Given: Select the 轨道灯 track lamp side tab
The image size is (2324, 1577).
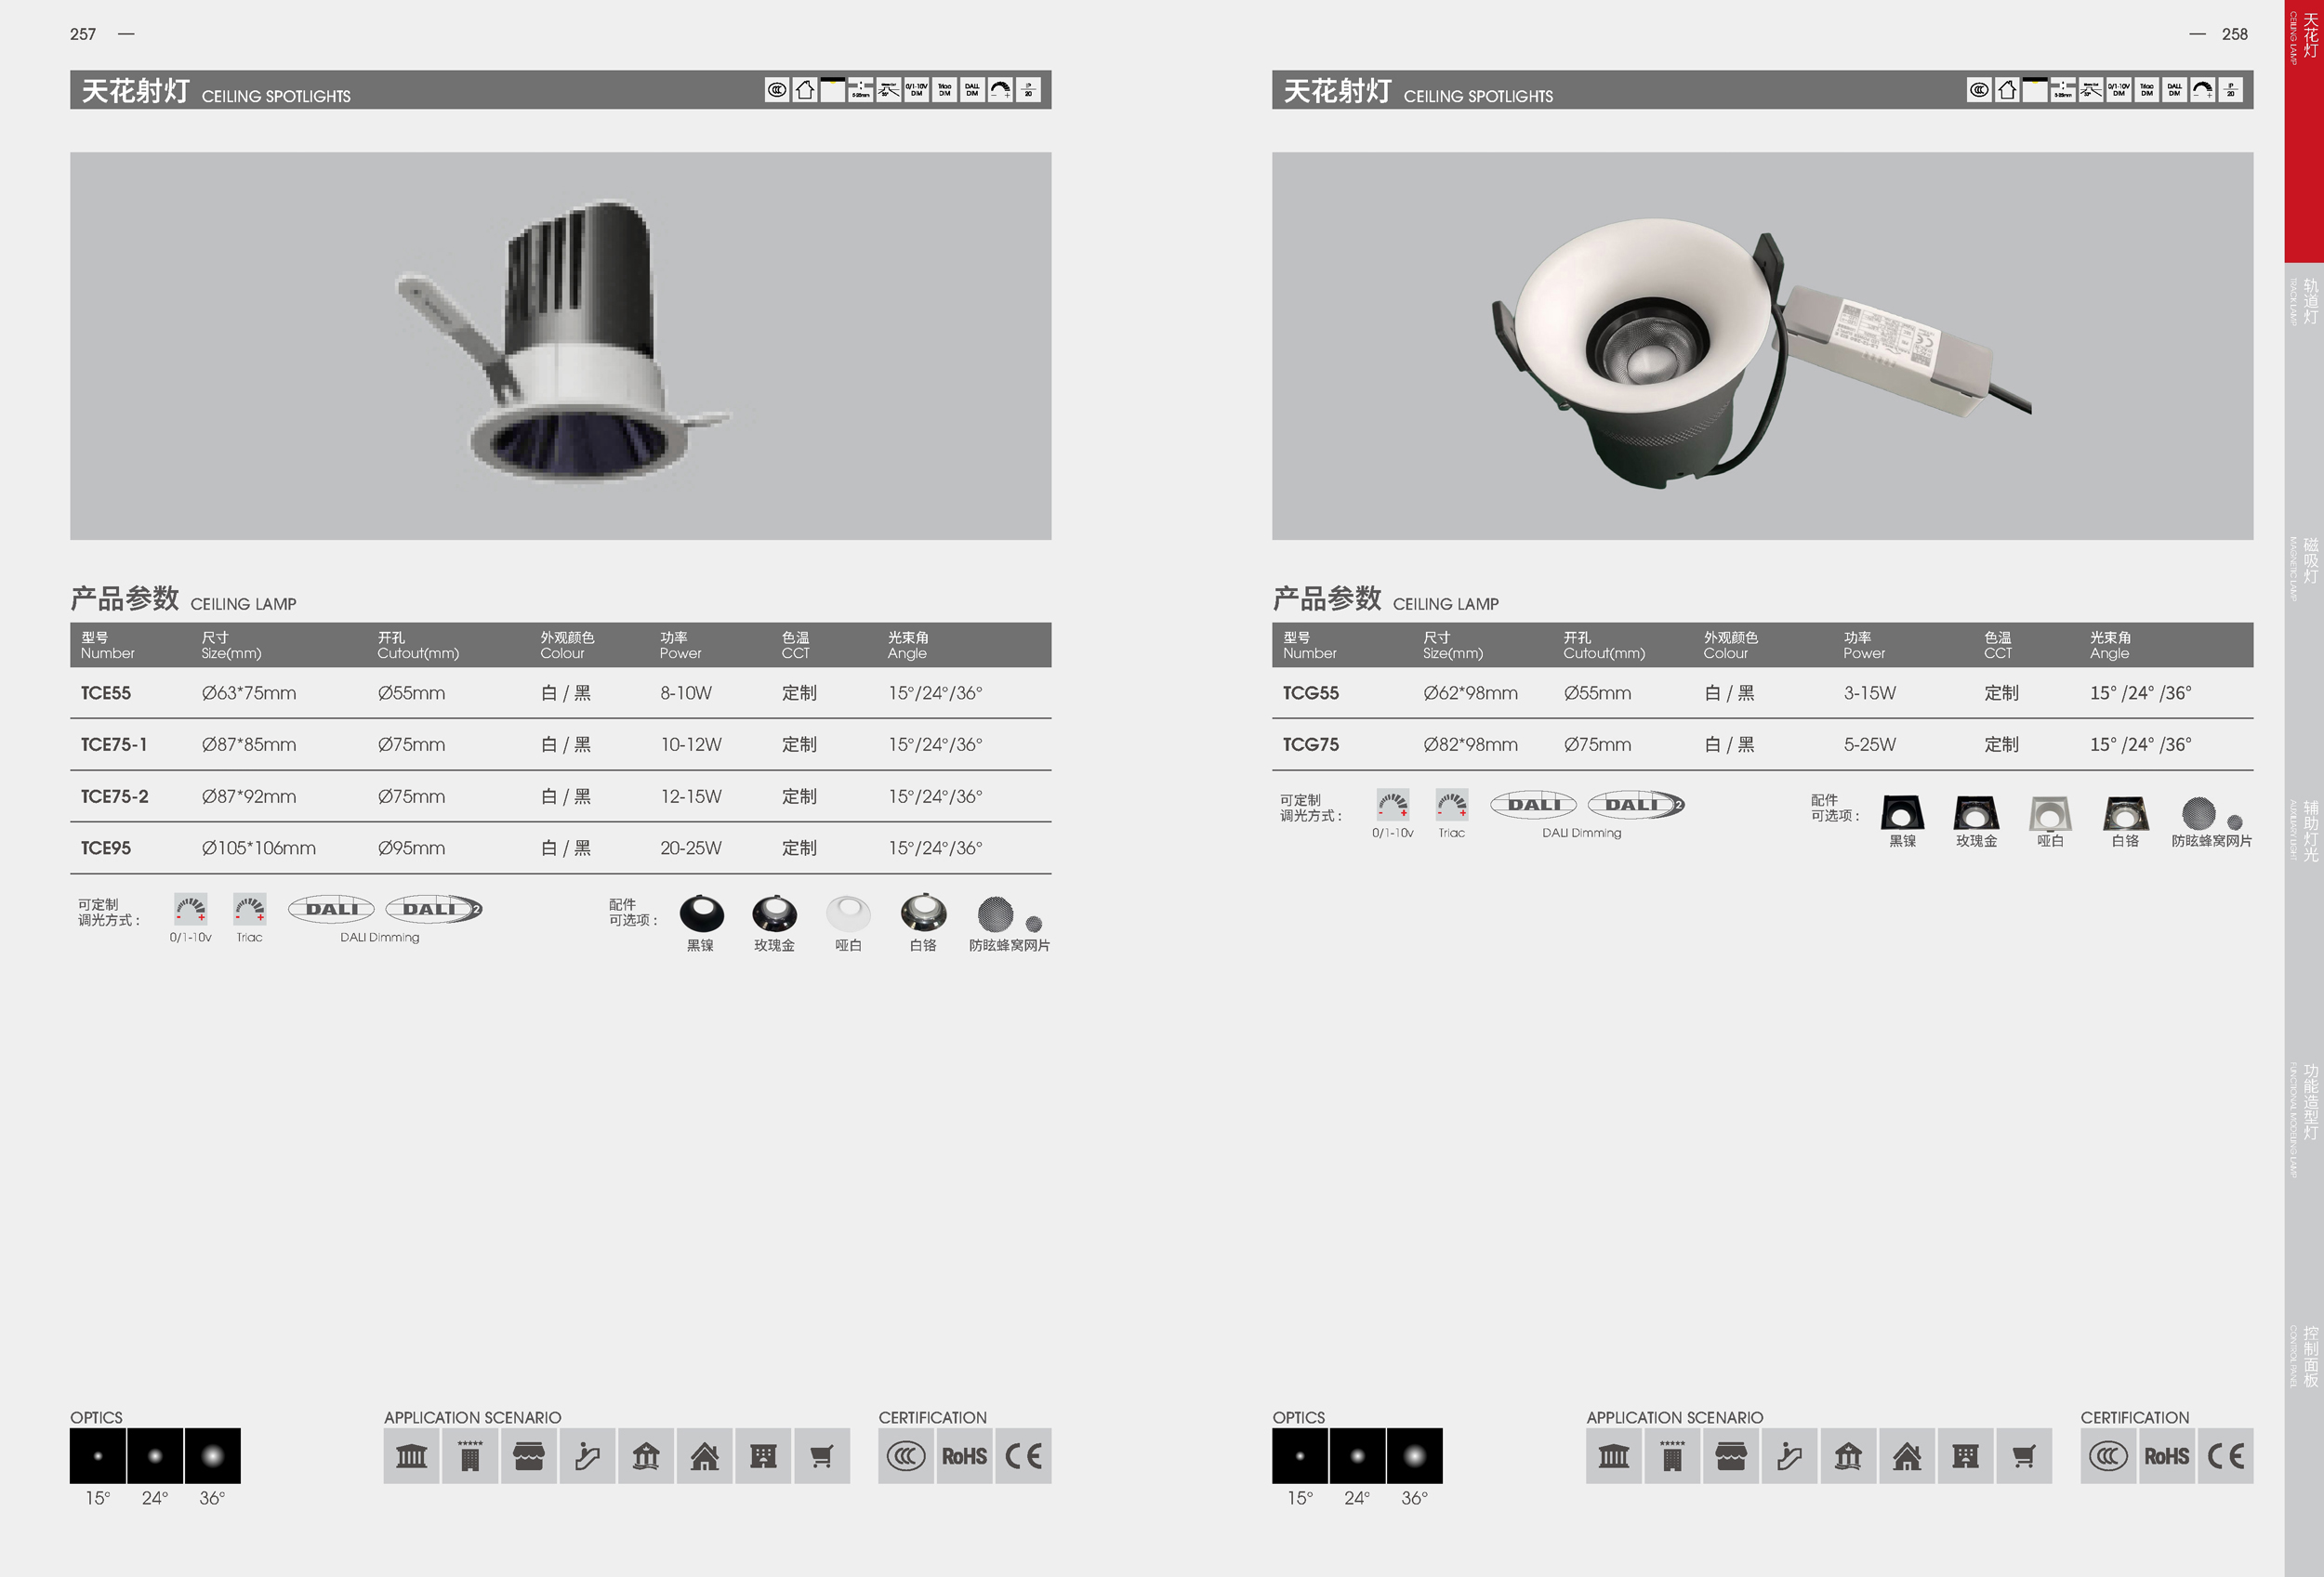Looking at the screenshot, I should pyautogui.click(x=2305, y=300).
